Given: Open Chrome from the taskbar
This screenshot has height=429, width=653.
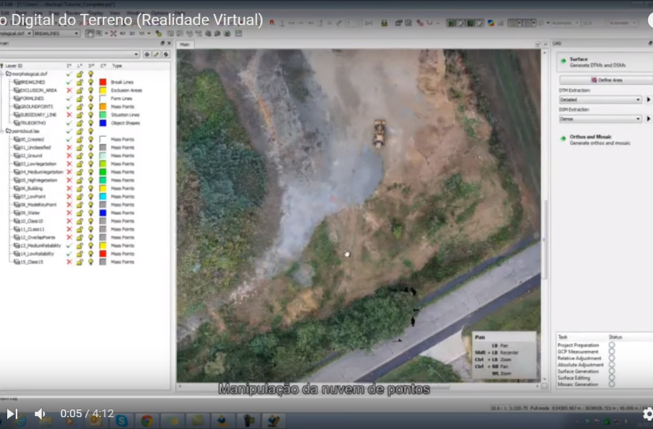Looking at the screenshot, I should [146, 421].
